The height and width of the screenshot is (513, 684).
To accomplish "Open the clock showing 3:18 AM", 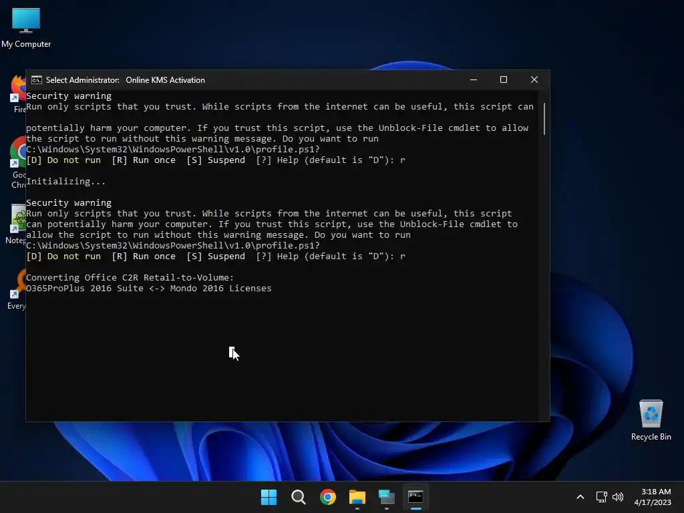I will click(x=653, y=497).
